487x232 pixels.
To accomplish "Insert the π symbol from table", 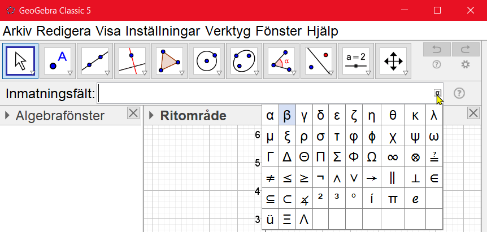I will pyautogui.click(x=393, y=199).
